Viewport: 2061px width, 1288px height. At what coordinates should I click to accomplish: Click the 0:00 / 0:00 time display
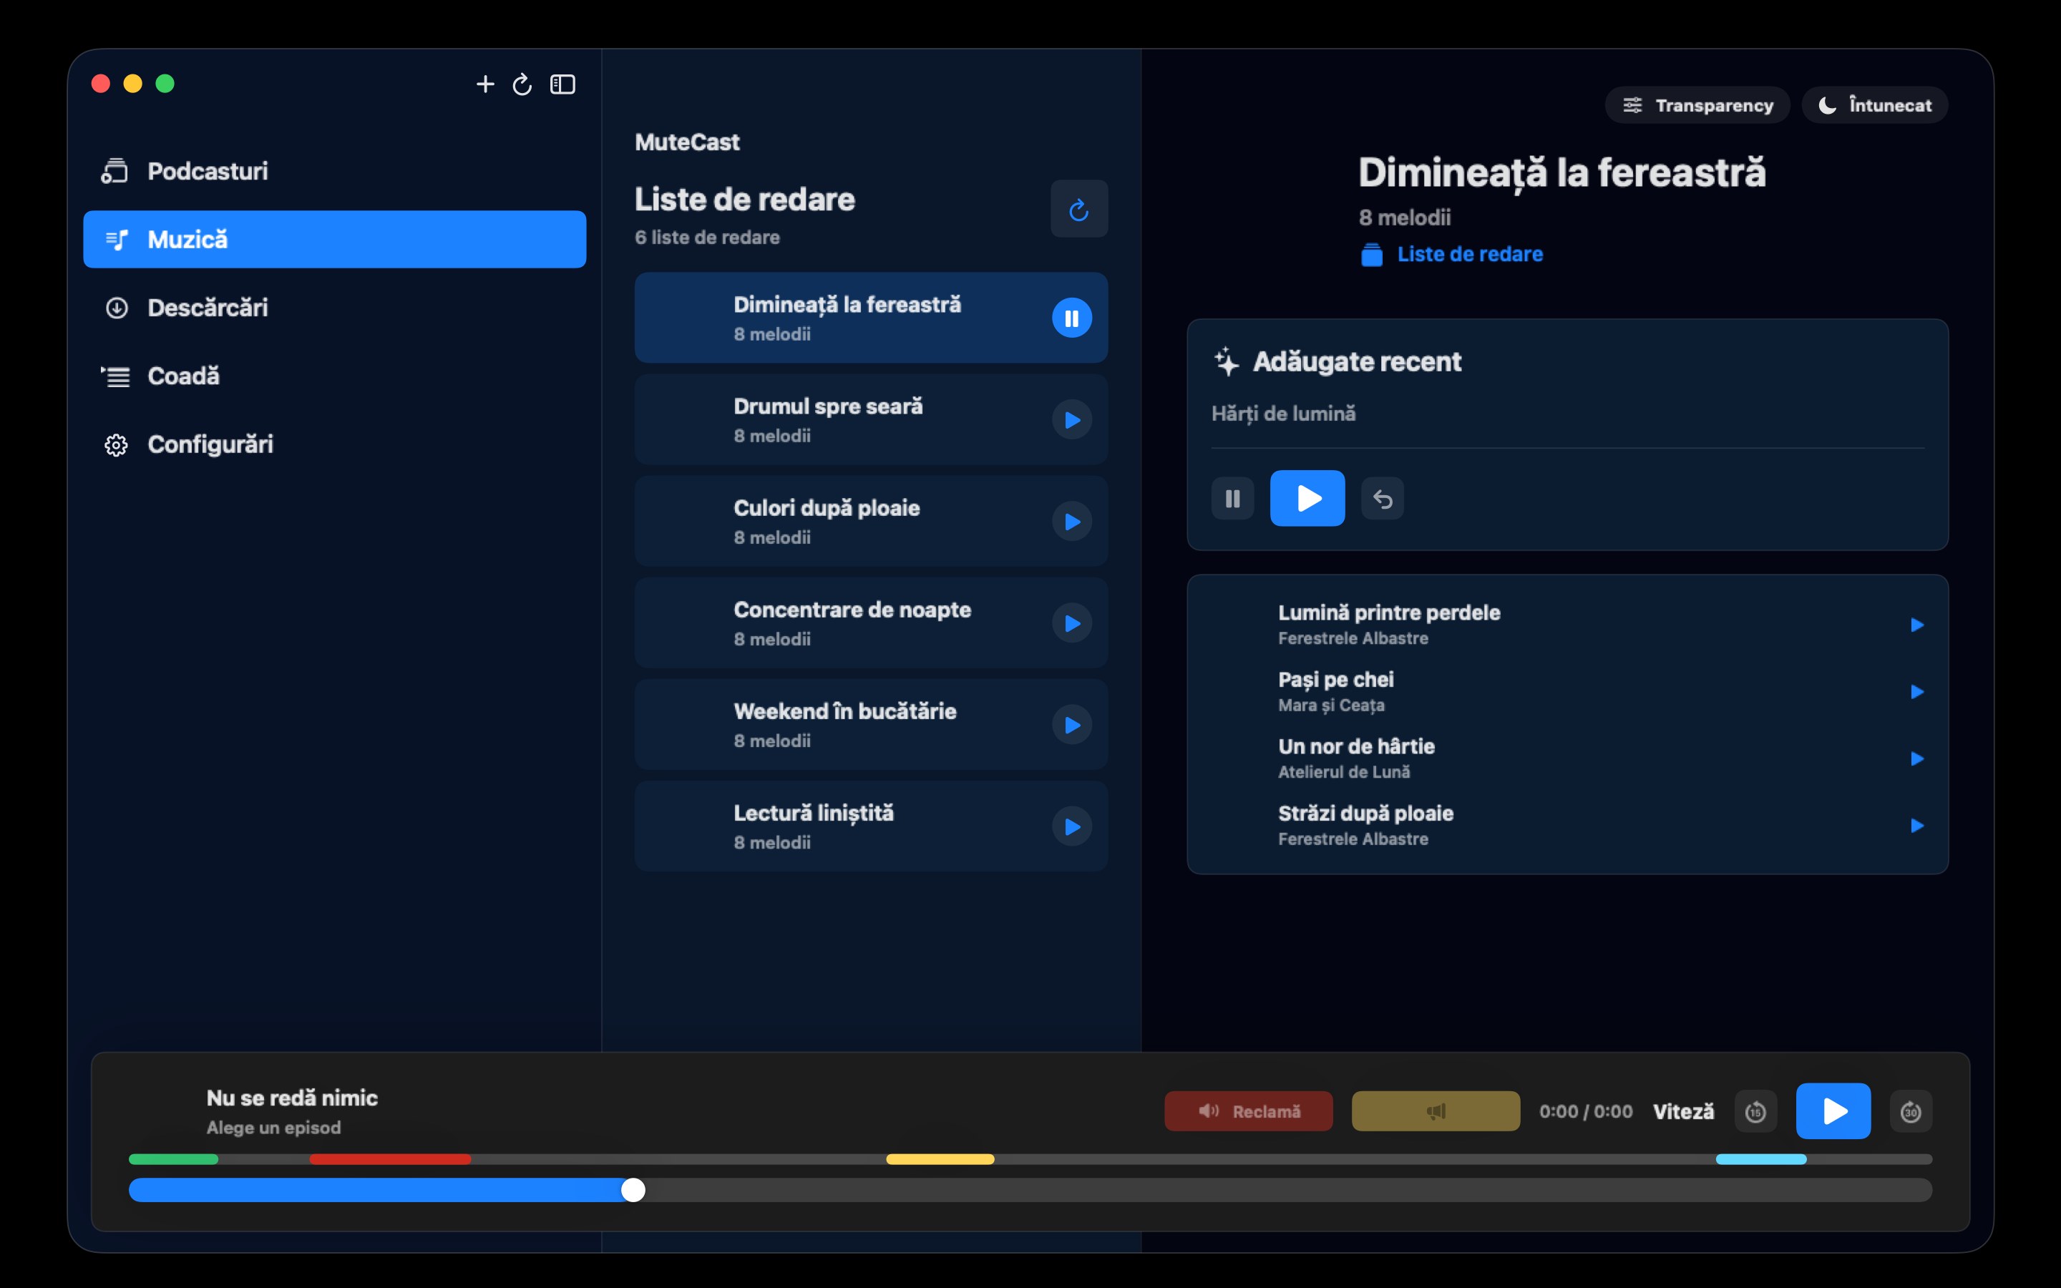1586,1111
